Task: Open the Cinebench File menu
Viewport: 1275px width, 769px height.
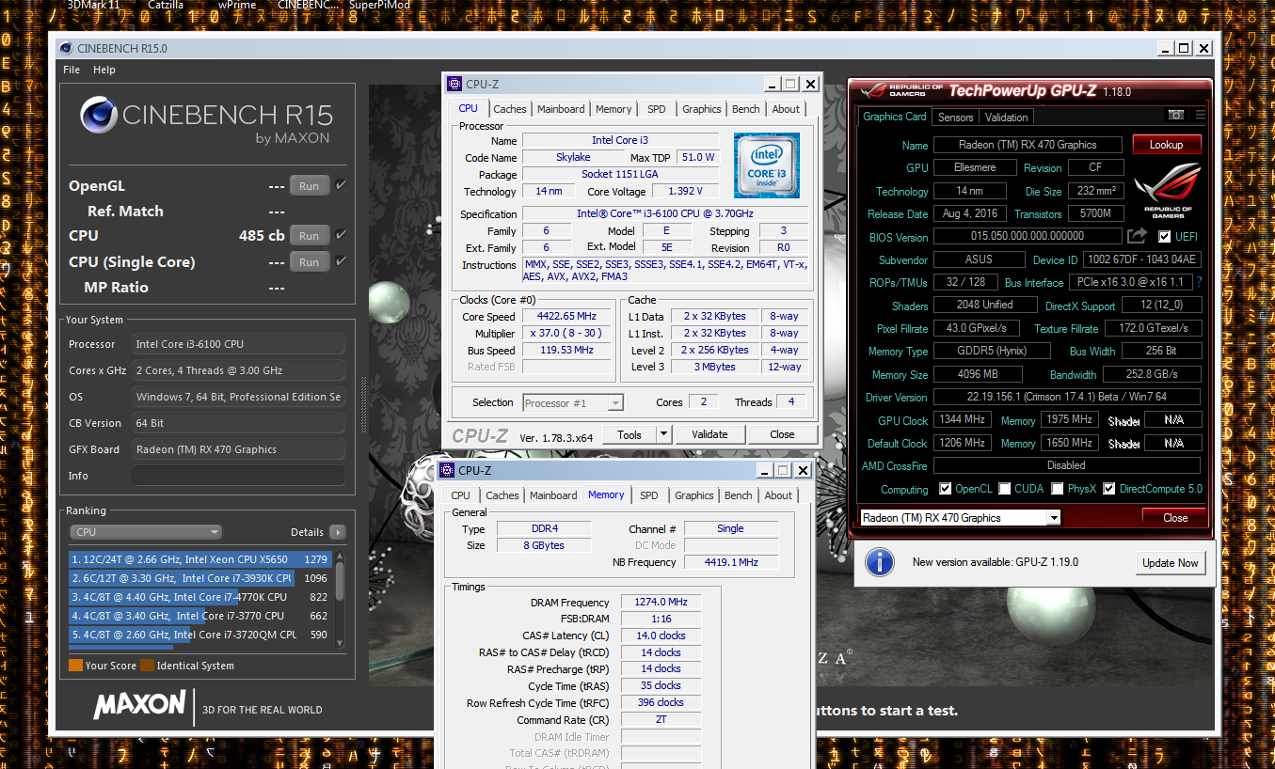Action: click(x=72, y=70)
